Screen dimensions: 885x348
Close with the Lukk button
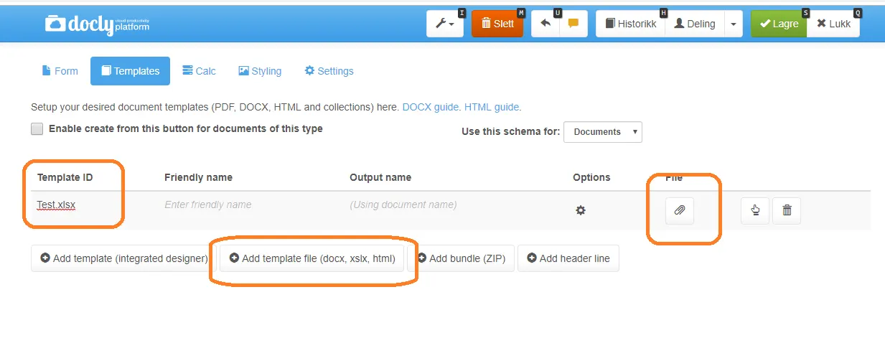point(833,24)
